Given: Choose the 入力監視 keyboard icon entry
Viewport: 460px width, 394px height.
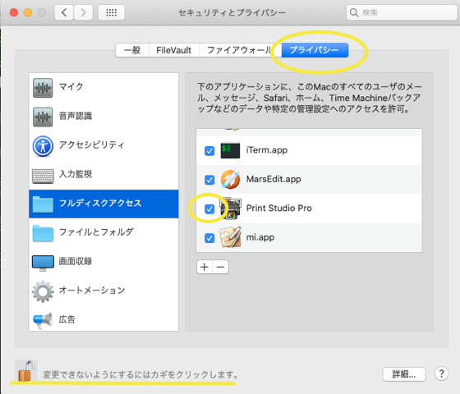Looking at the screenshot, I should tap(43, 176).
